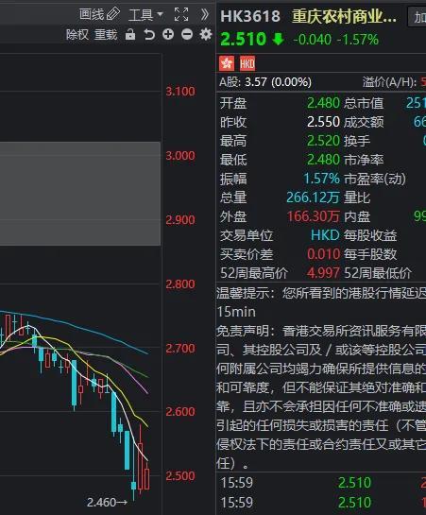Undo with the curved arrow icon
Image resolution: width=426 pixels, height=515 pixels.
(x=149, y=34)
